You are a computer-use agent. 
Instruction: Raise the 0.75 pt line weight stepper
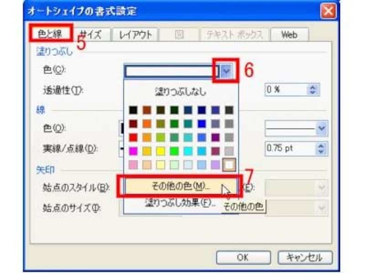coord(322,145)
